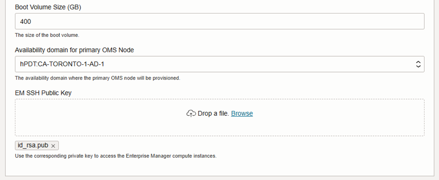This screenshot has height=180, width=439.
Task: Click the cloud upload icon
Action: tap(191, 113)
